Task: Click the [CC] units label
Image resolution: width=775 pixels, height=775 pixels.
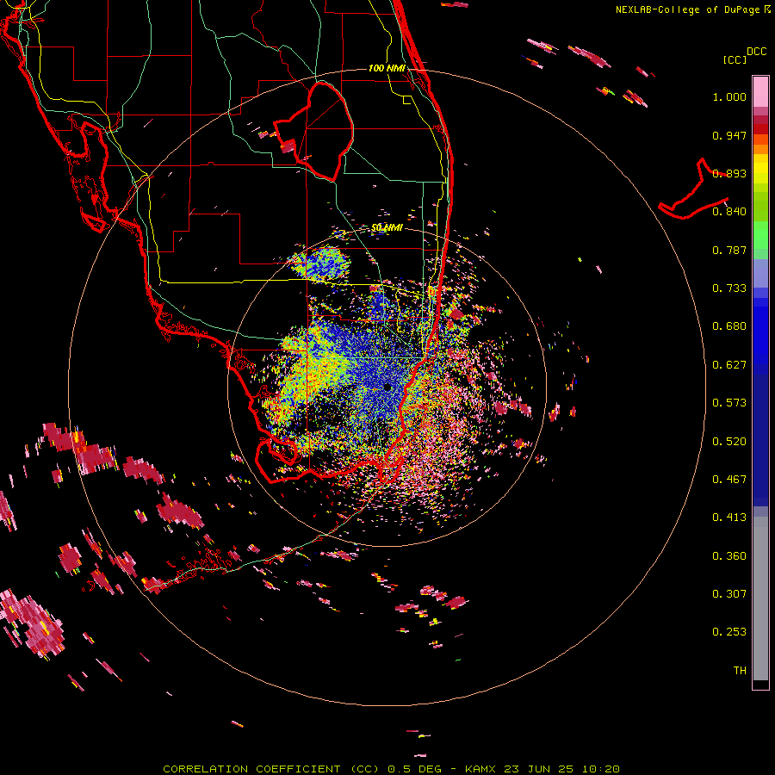Action: coord(735,59)
